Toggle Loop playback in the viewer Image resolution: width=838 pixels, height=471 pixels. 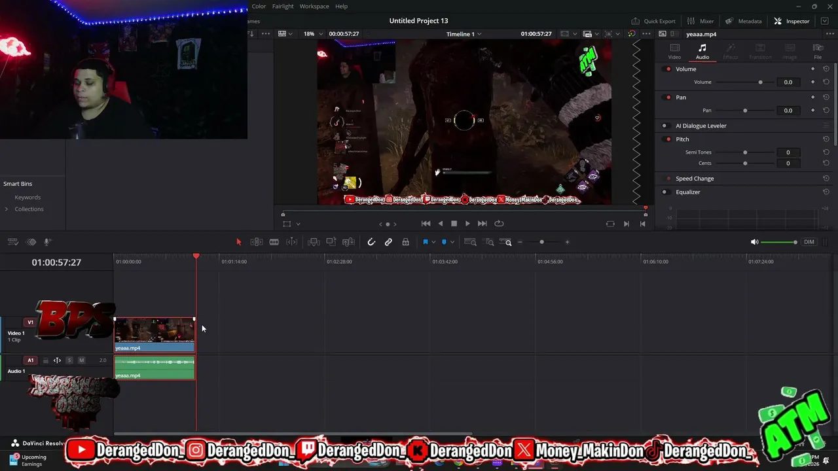(499, 224)
